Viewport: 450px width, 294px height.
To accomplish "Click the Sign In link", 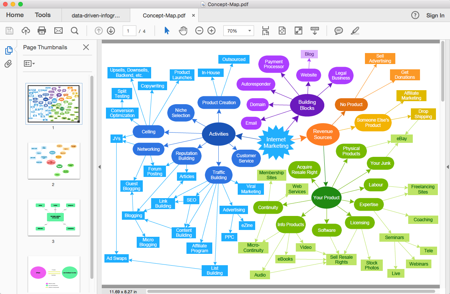I will click(x=435, y=16).
